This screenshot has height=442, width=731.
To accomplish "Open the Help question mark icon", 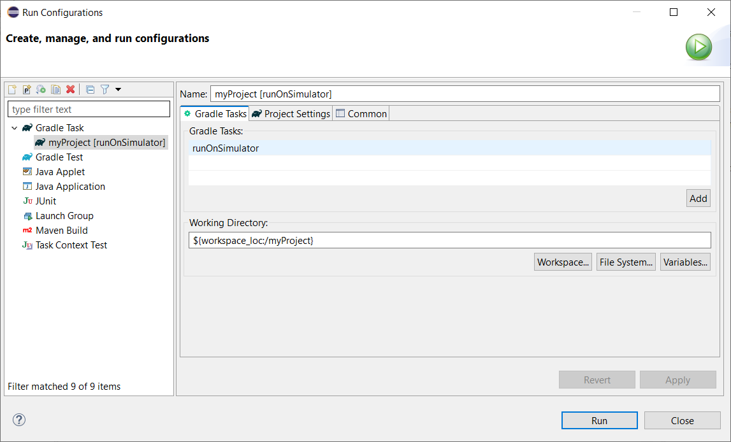I will pyautogui.click(x=19, y=420).
